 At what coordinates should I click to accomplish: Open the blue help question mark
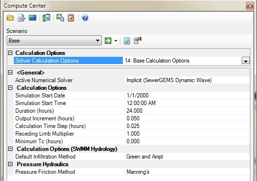85,18
